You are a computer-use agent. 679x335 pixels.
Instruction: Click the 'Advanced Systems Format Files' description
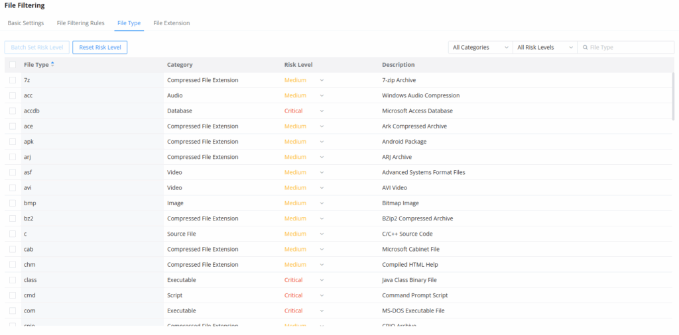coord(424,173)
